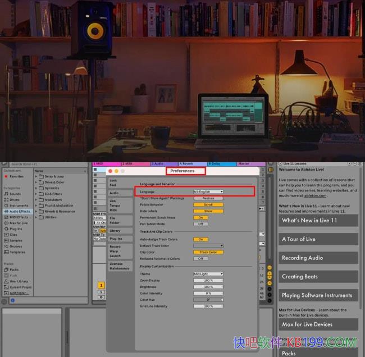
Task: Open Packs under Places
Action: [x=14, y=269]
